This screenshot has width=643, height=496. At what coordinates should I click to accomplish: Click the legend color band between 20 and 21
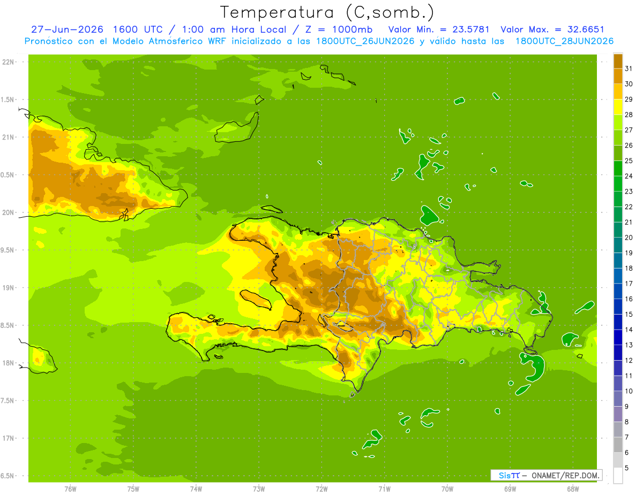point(618,230)
